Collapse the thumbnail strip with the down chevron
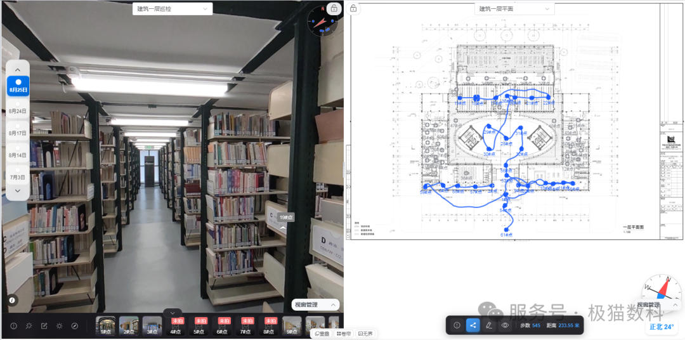The height and width of the screenshot is (340, 685). (x=173, y=313)
